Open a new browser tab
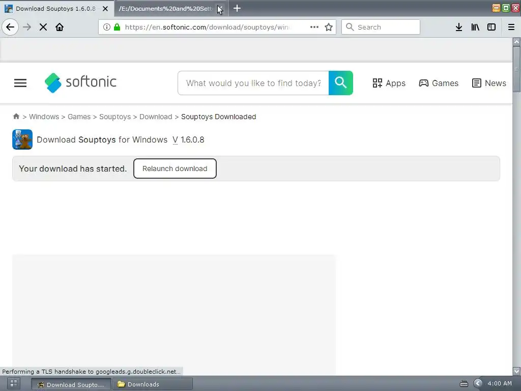Viewport: 521px width, 391px height. [237, 8]
